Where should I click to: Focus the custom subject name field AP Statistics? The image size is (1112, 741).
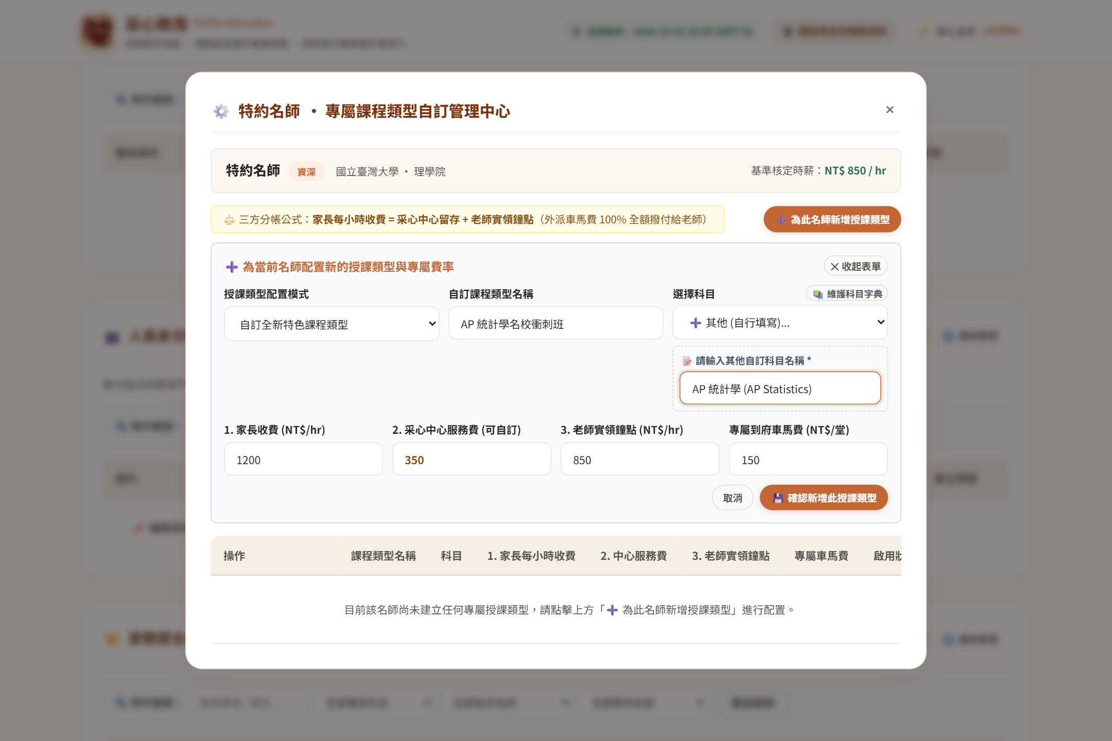(780, 389)
